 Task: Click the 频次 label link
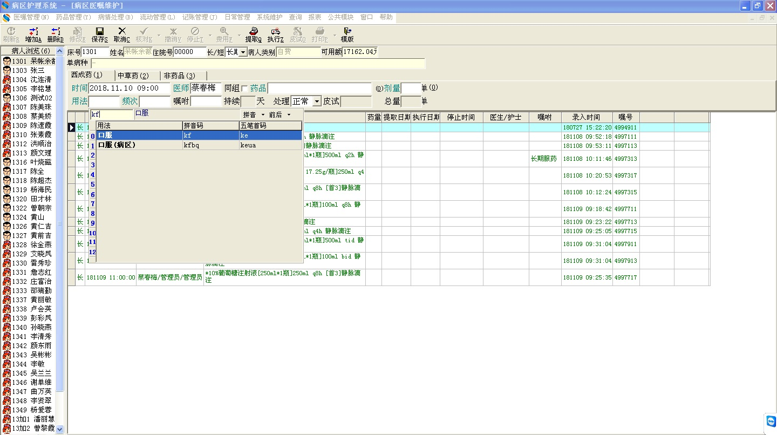[x=130, y=101]
